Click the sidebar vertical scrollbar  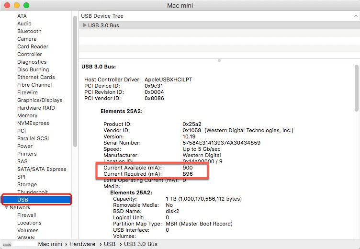[75, 81]
